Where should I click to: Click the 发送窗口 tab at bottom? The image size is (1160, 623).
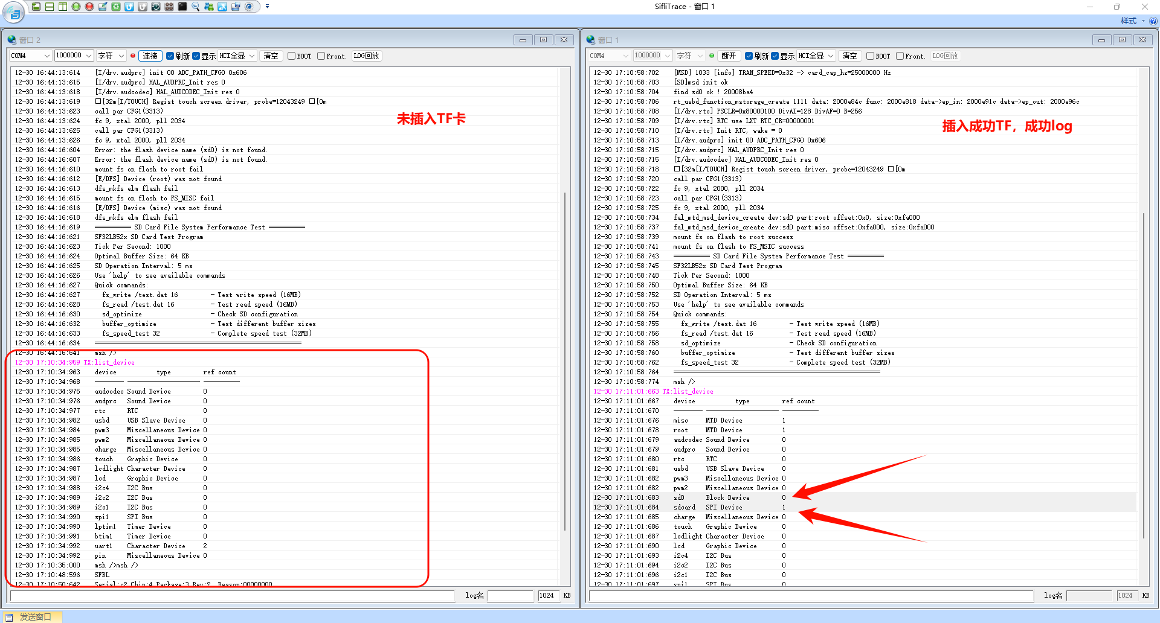pos(34,617)
